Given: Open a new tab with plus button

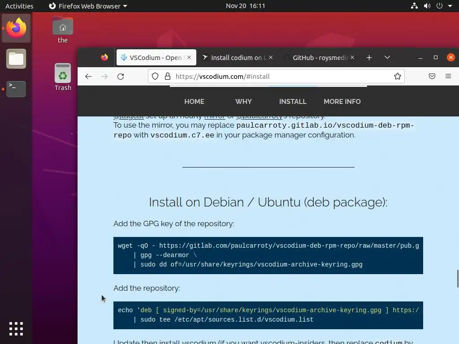Looking at the screenshot, I should pos(369,58).
